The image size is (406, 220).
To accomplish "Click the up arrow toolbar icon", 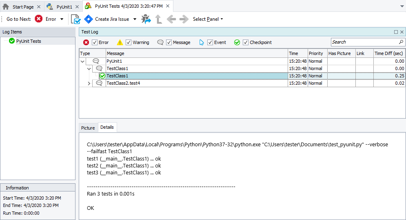I will coord(159,19).
